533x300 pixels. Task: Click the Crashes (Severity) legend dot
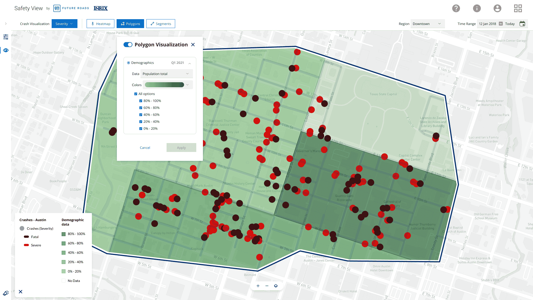point(22,228)
